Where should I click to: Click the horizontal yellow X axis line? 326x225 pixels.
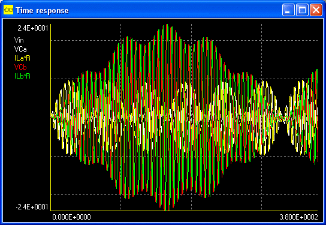(184, 211)
